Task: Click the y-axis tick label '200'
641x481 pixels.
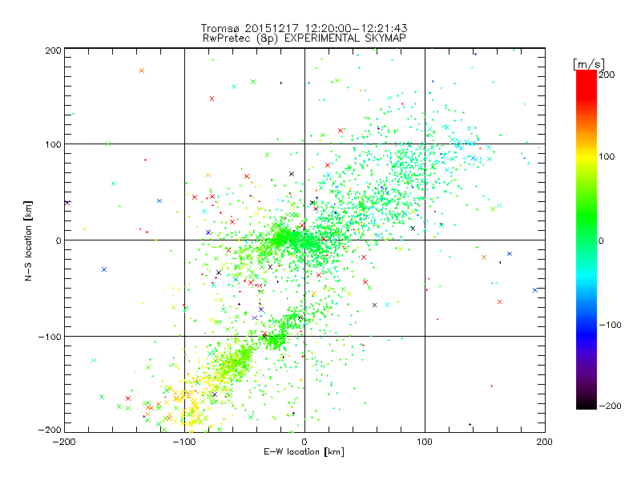Action: (54, 51)
